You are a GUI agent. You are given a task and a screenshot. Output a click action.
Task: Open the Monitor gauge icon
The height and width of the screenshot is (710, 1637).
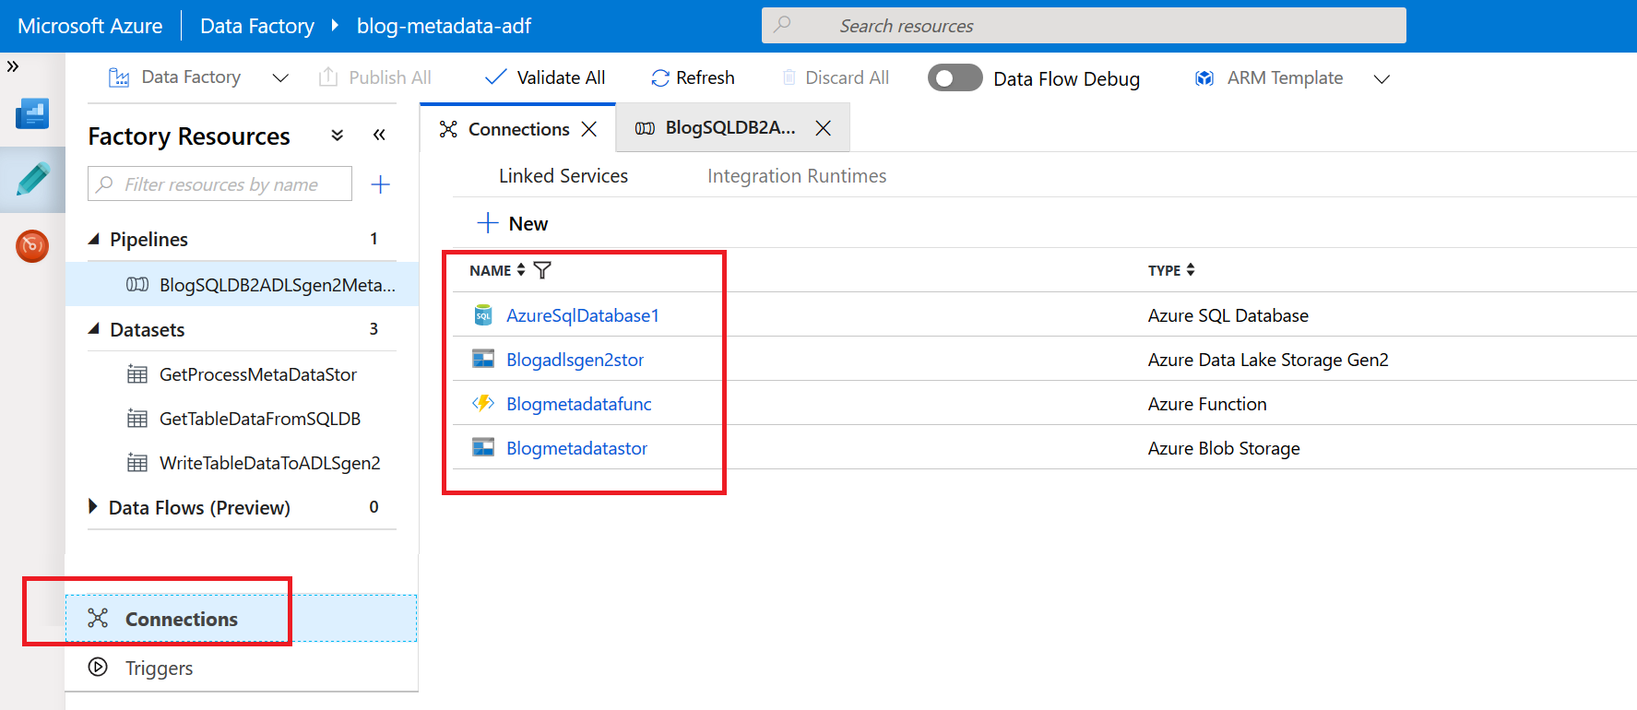click(32, 245)
